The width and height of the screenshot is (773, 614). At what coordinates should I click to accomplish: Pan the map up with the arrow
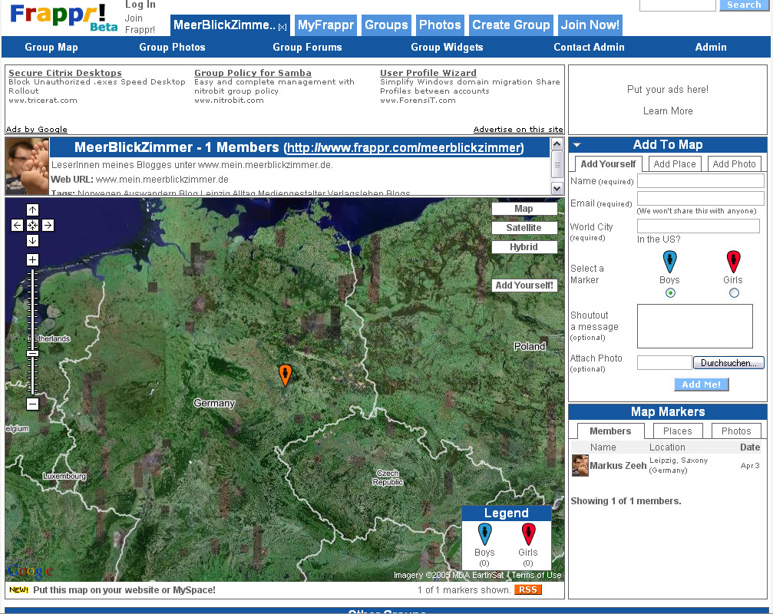(x=32, y=210)
